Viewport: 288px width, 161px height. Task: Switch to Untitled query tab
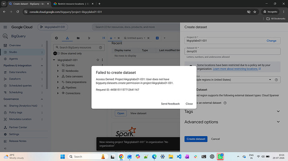click(135, 38)
